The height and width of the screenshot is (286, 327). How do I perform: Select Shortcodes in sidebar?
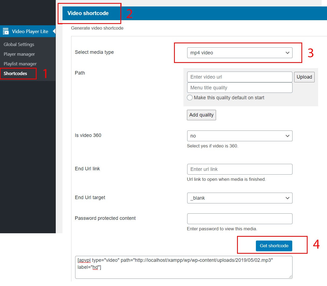[x=15, y=73]
